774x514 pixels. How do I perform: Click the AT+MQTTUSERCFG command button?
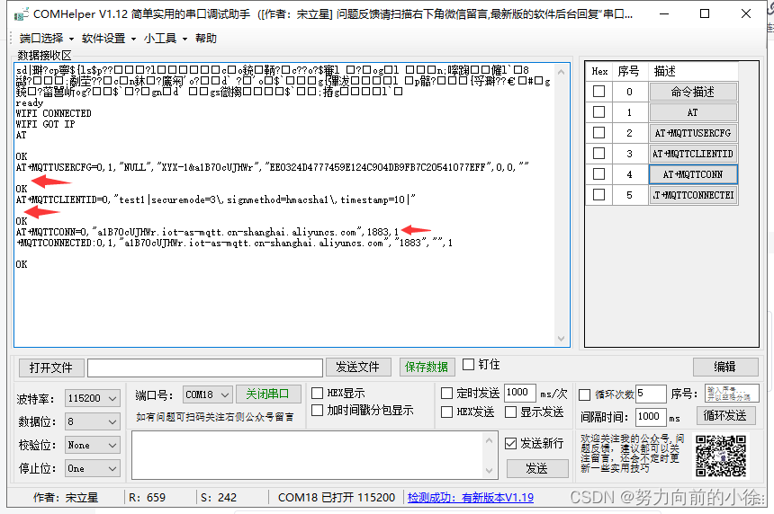point(692,133)
